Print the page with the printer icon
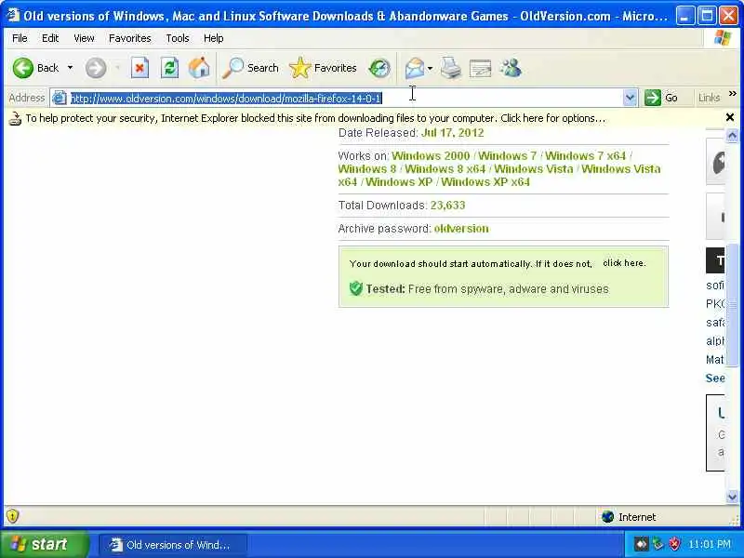Viewport: 744px width, 558px height. click(450, 68)
